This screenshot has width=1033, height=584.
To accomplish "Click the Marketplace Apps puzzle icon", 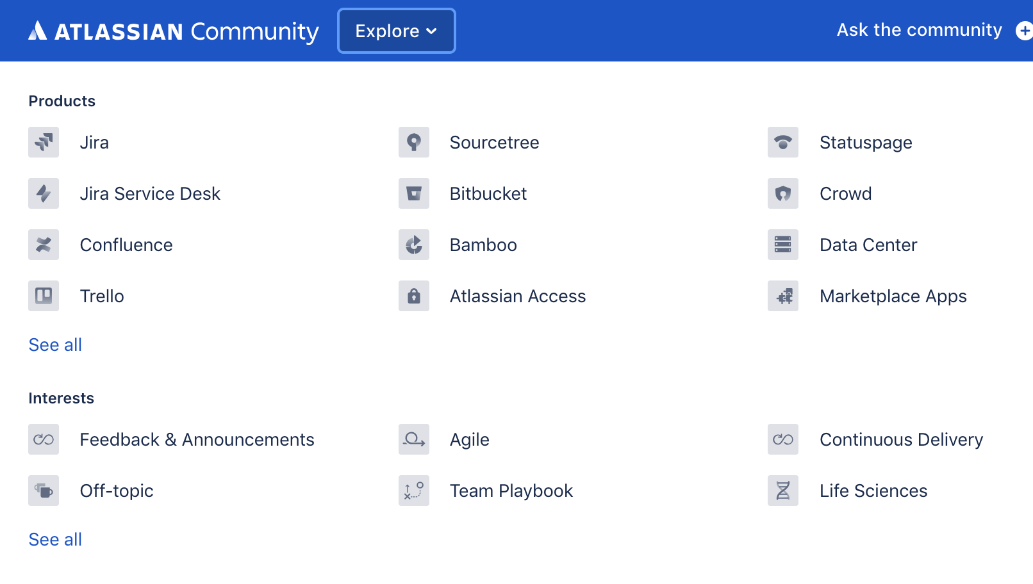I will [783, 296].
